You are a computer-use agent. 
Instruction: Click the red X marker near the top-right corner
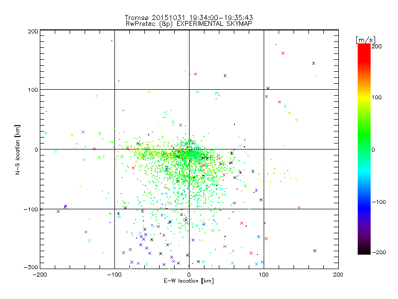pos(283,53)
